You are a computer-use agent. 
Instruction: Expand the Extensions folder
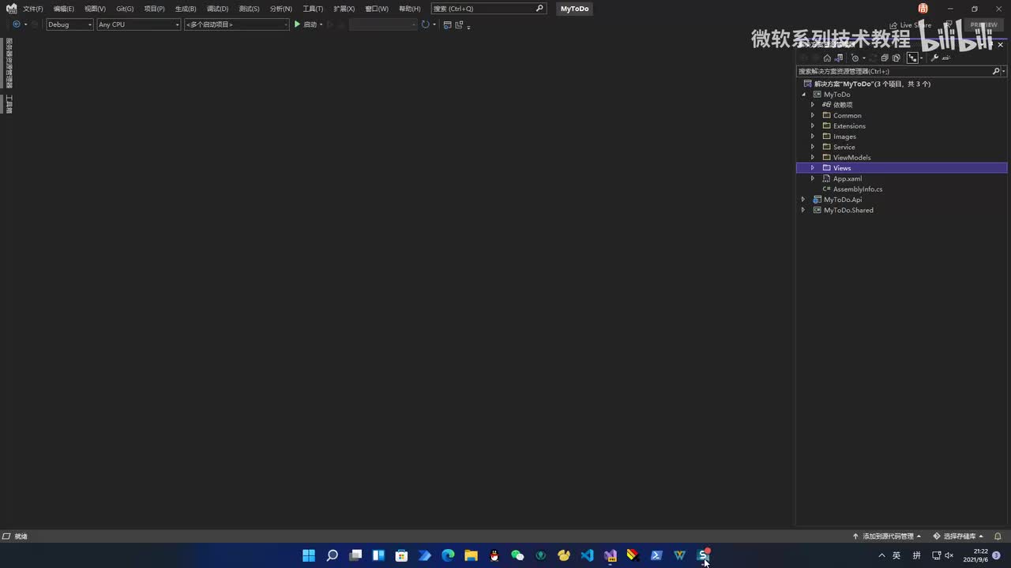[813, 126]
